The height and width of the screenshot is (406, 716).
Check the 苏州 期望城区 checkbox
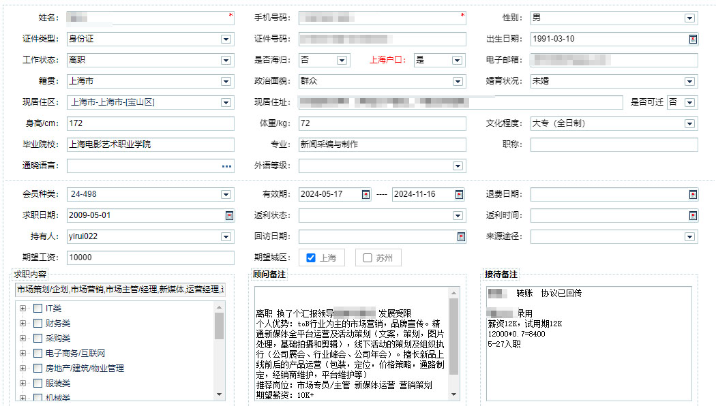pos(367,257)
